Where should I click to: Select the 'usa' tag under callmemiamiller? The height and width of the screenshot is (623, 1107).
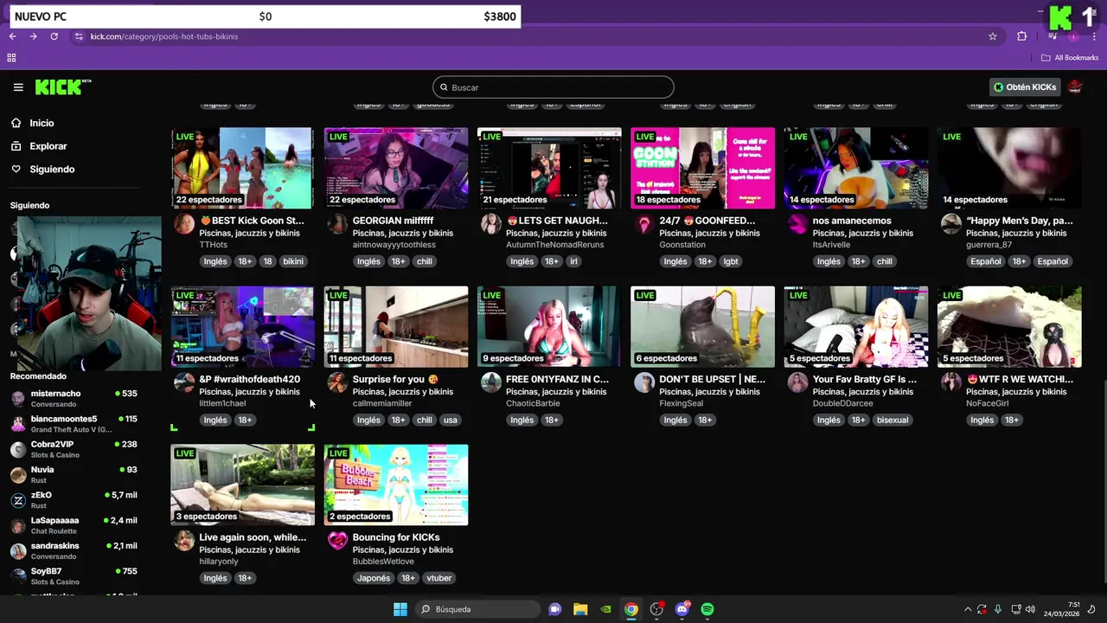tap(450, 420)
